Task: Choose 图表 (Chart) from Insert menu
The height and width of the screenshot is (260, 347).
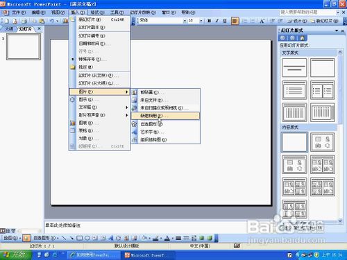Action: [100, 123]
